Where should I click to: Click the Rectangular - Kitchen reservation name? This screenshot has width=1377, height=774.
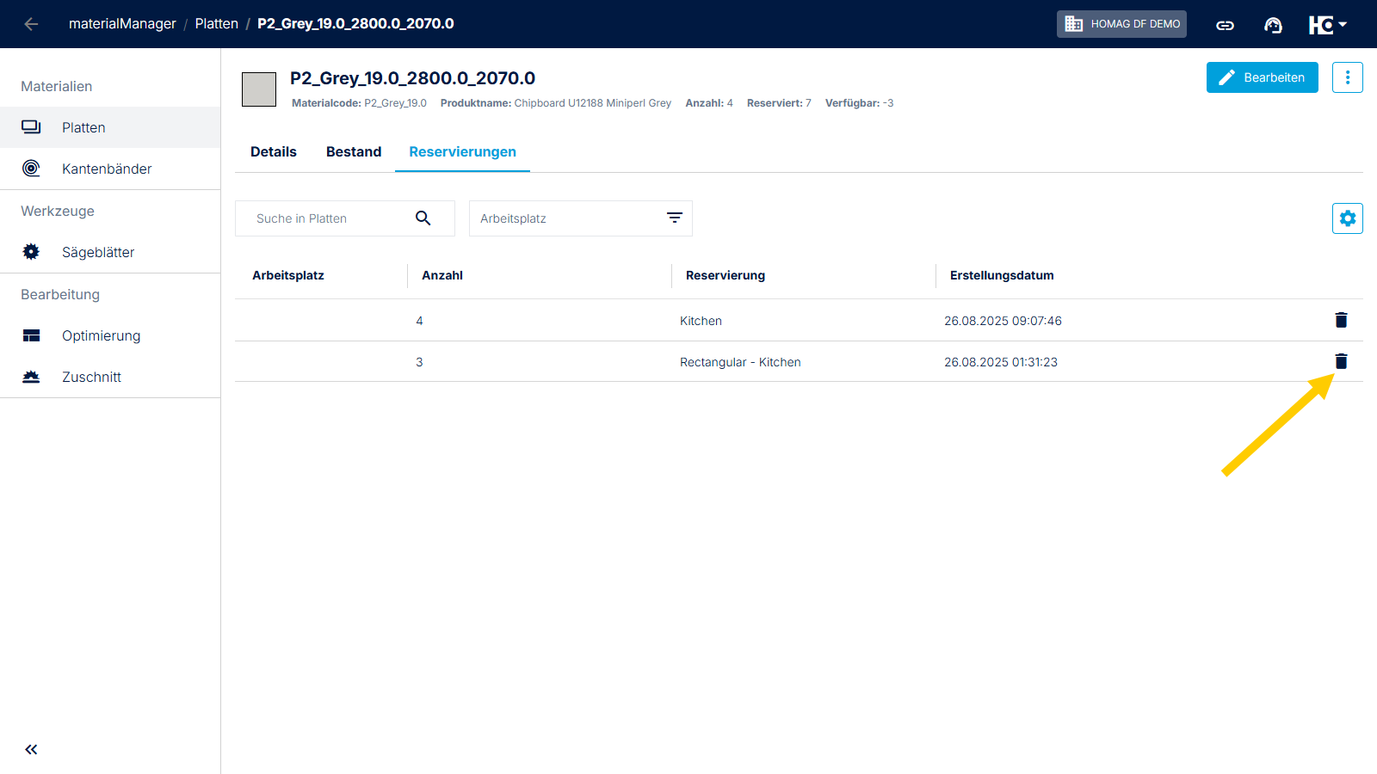click(x=740, y=362)
